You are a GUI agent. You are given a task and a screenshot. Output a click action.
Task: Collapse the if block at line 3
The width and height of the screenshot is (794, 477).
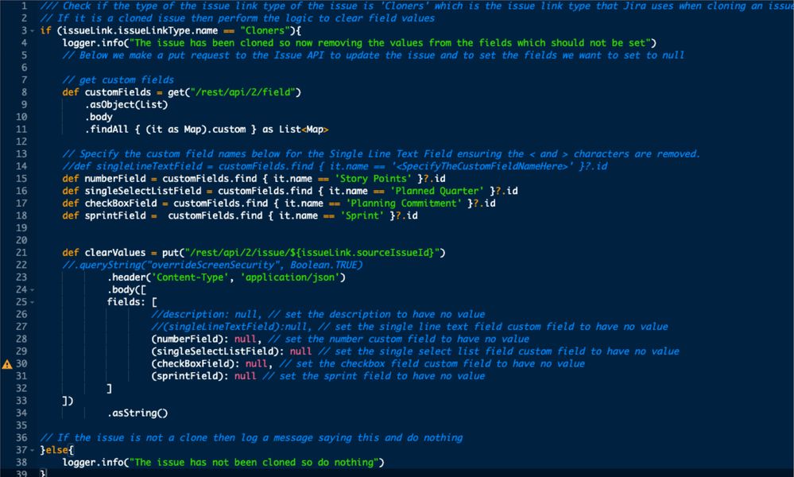[33, 31]
